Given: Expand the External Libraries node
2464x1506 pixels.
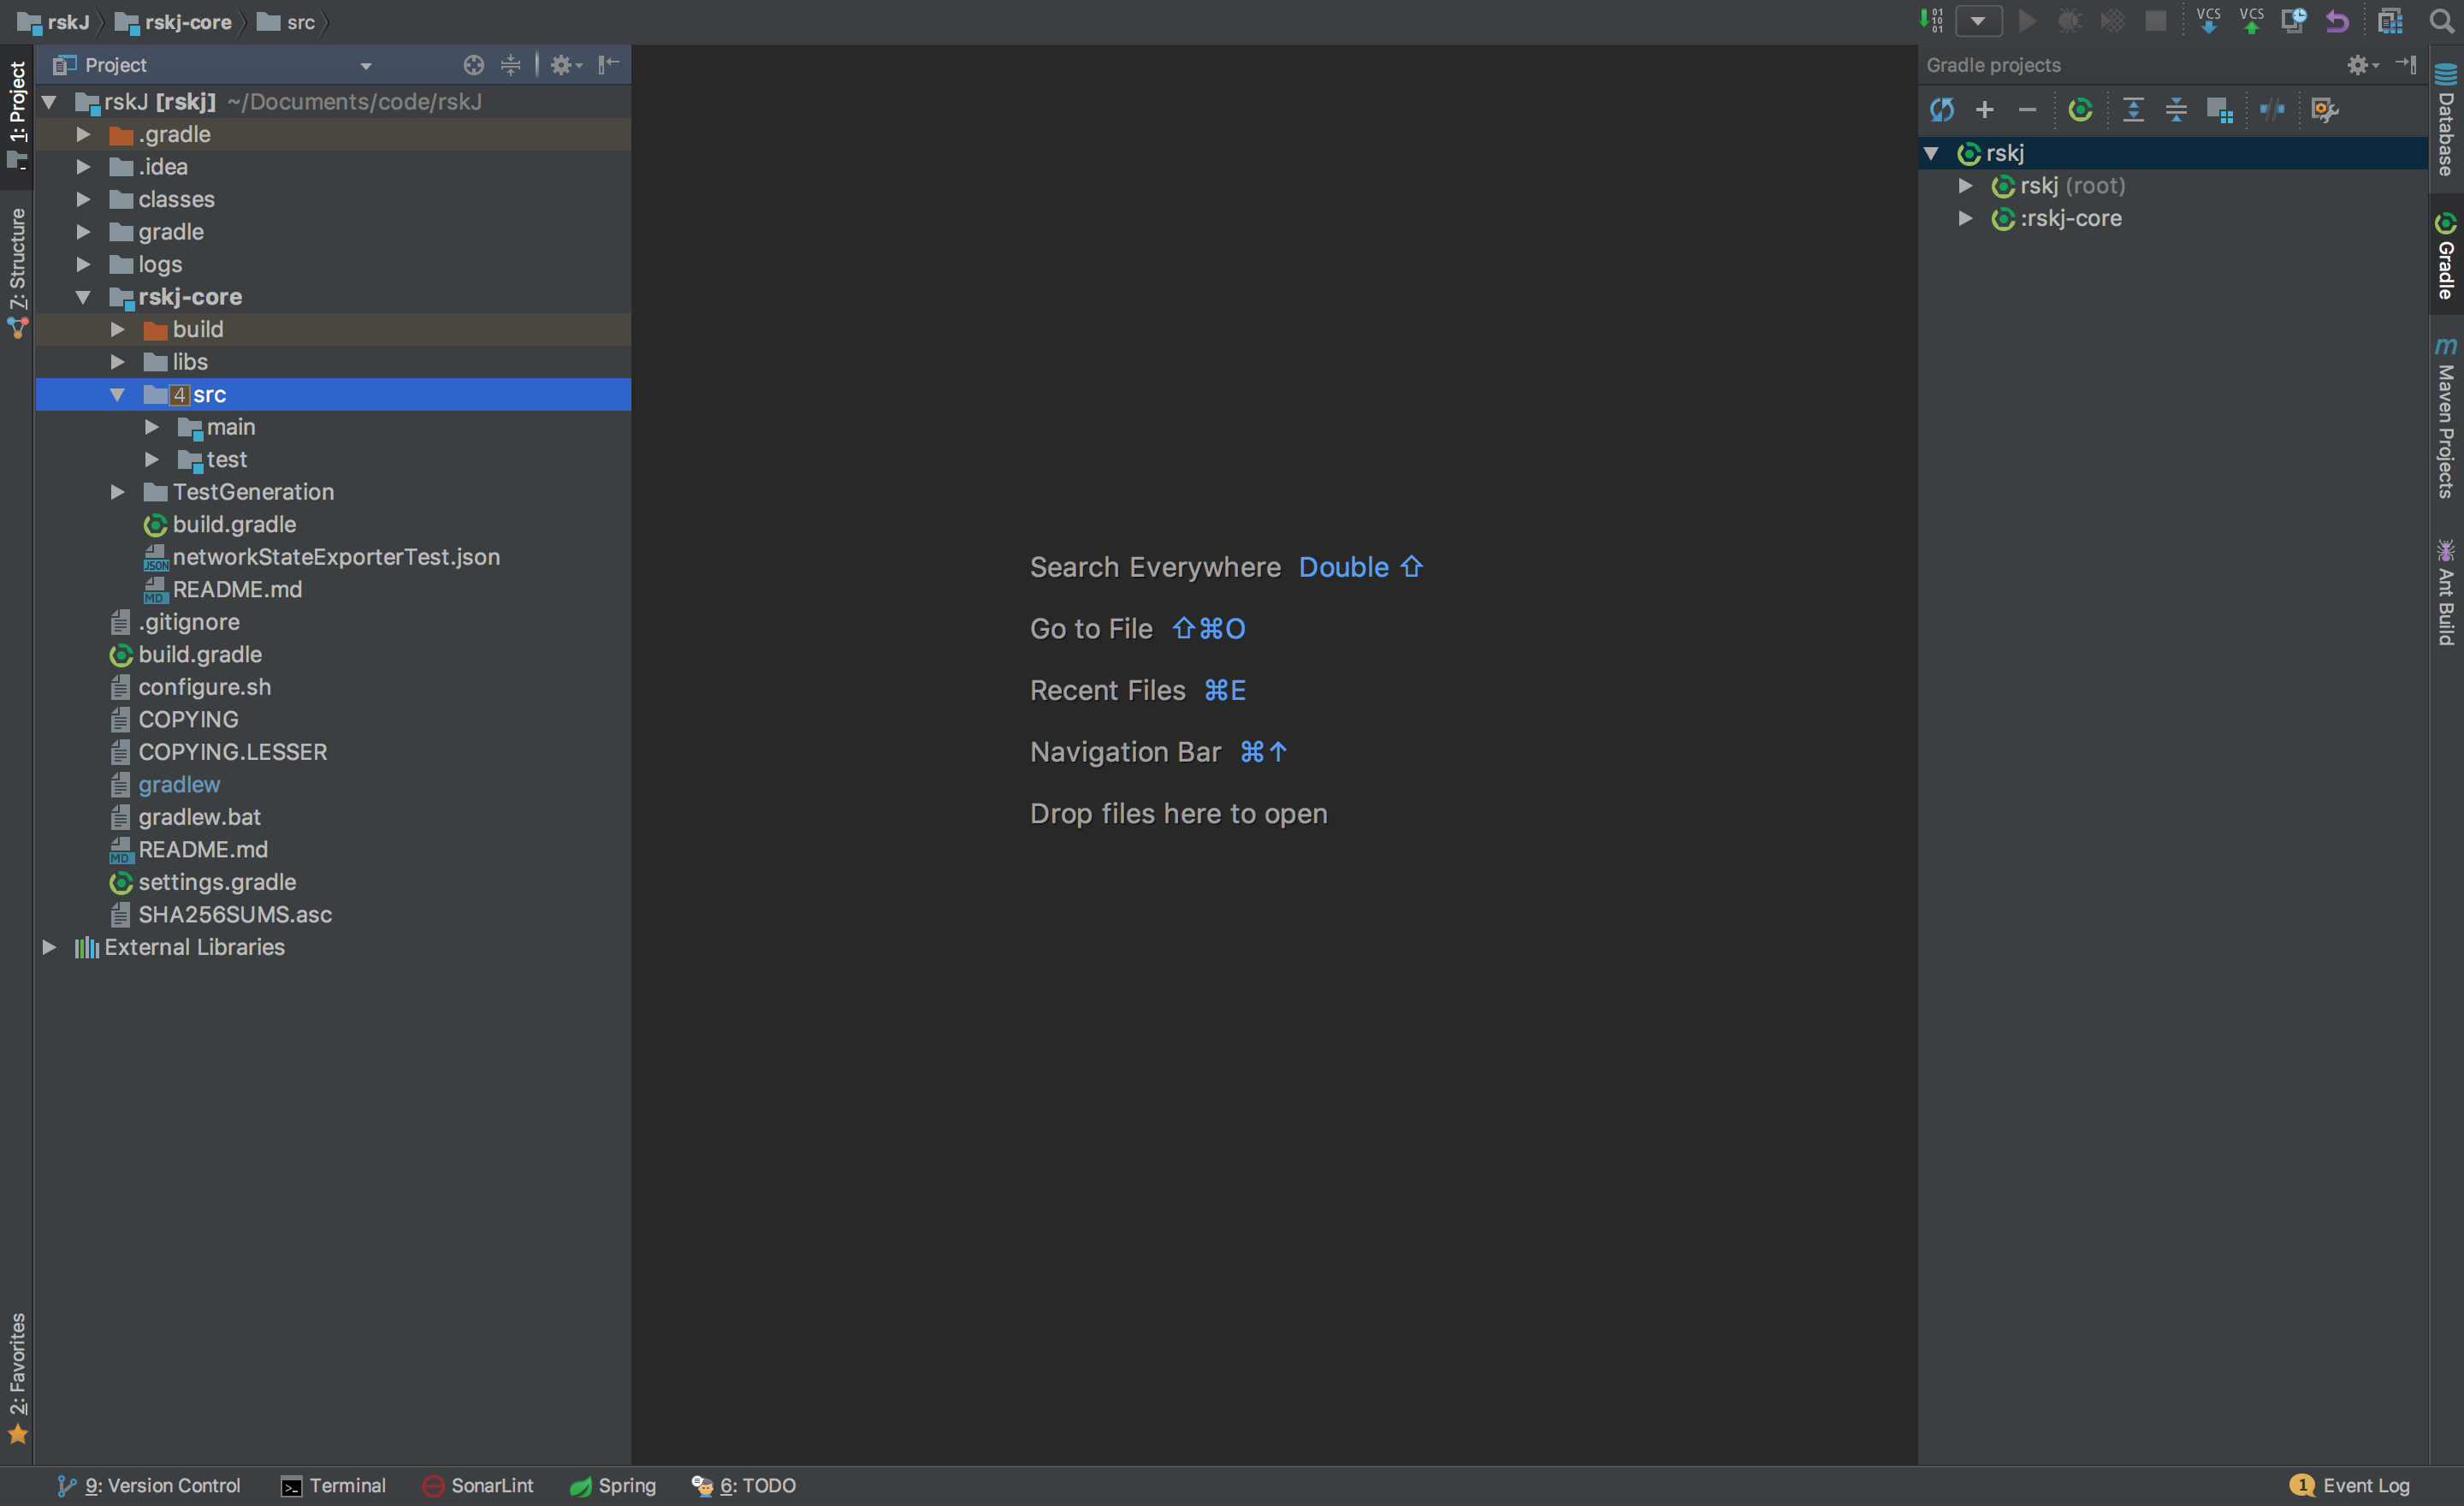Looking at the screenshot, I should (48, 947).
